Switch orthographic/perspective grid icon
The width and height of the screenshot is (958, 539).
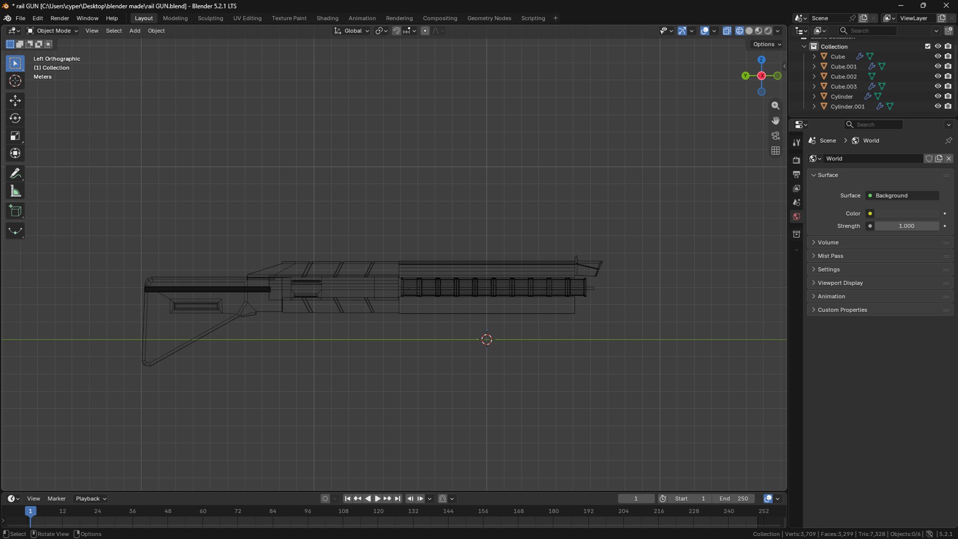tap(775, 151)
